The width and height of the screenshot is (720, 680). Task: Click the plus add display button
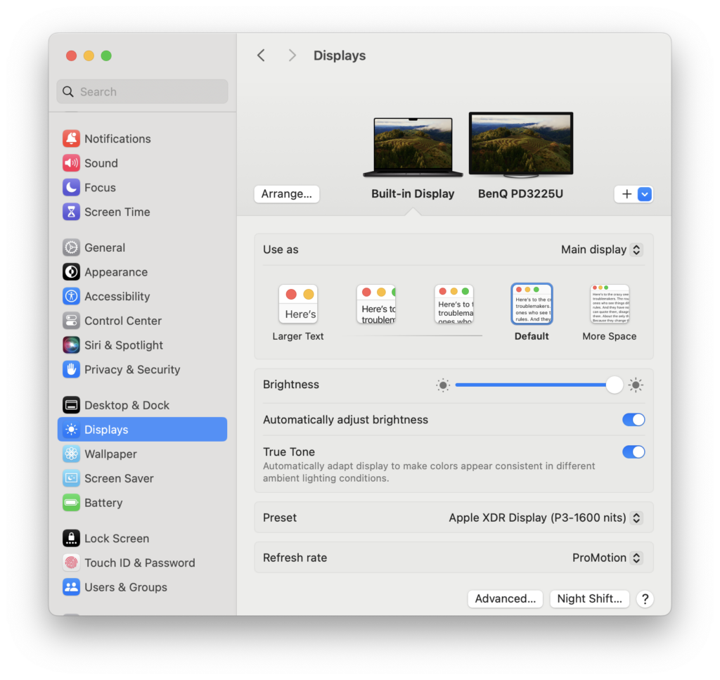pyautogui.click(x=626, y=194)
